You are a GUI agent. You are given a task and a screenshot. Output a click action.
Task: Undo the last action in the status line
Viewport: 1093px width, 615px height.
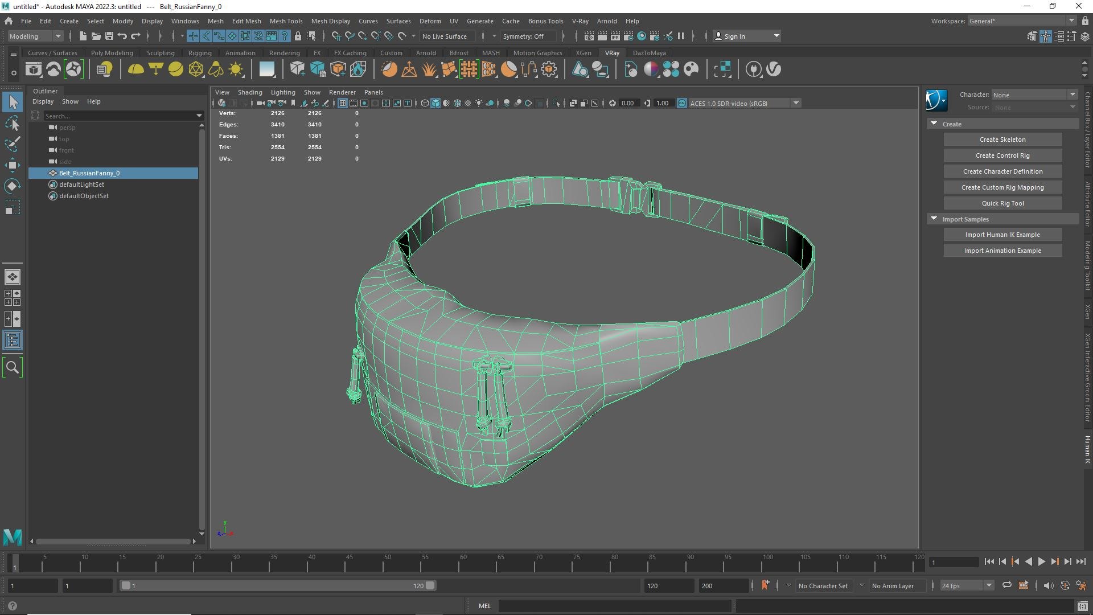pyautogui.click(x=122, y=36)
